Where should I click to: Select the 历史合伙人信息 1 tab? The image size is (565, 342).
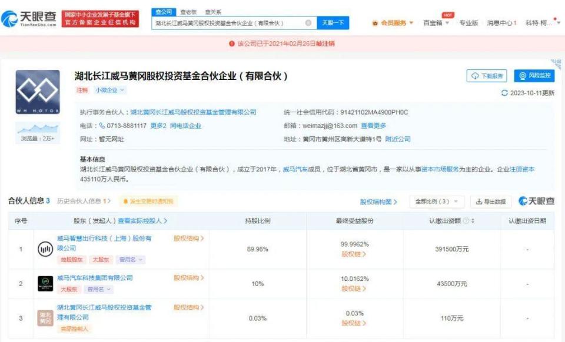(84, 201)
